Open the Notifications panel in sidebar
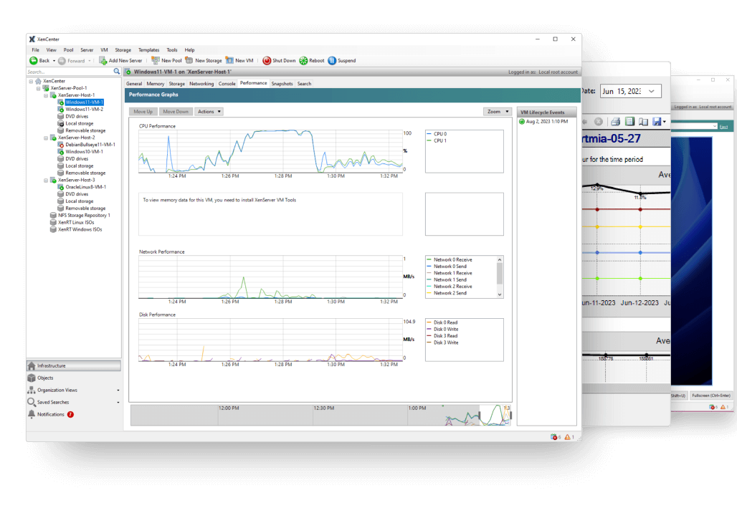737x508 pixels. [x=50, y=414]
